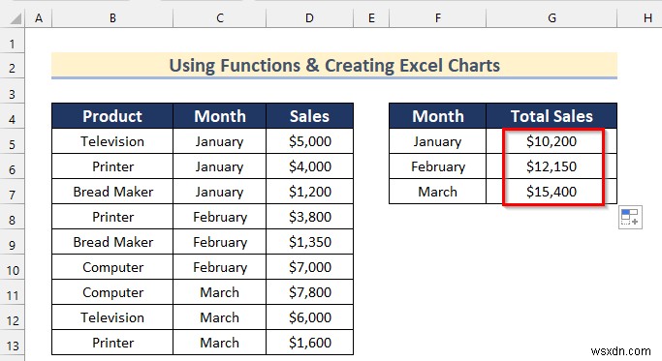The height and width of the screenshot is (361, 662).
Task: Click the Select All corner triangle
Action: [16, 18]
